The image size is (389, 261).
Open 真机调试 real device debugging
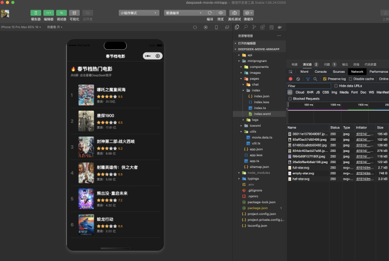[234, 12]
